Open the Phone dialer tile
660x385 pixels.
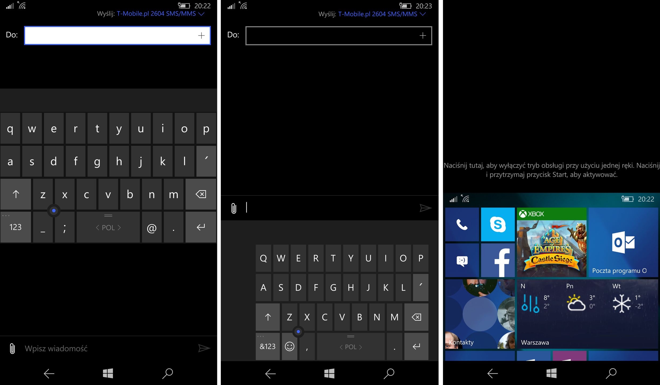tap(462, 224)
